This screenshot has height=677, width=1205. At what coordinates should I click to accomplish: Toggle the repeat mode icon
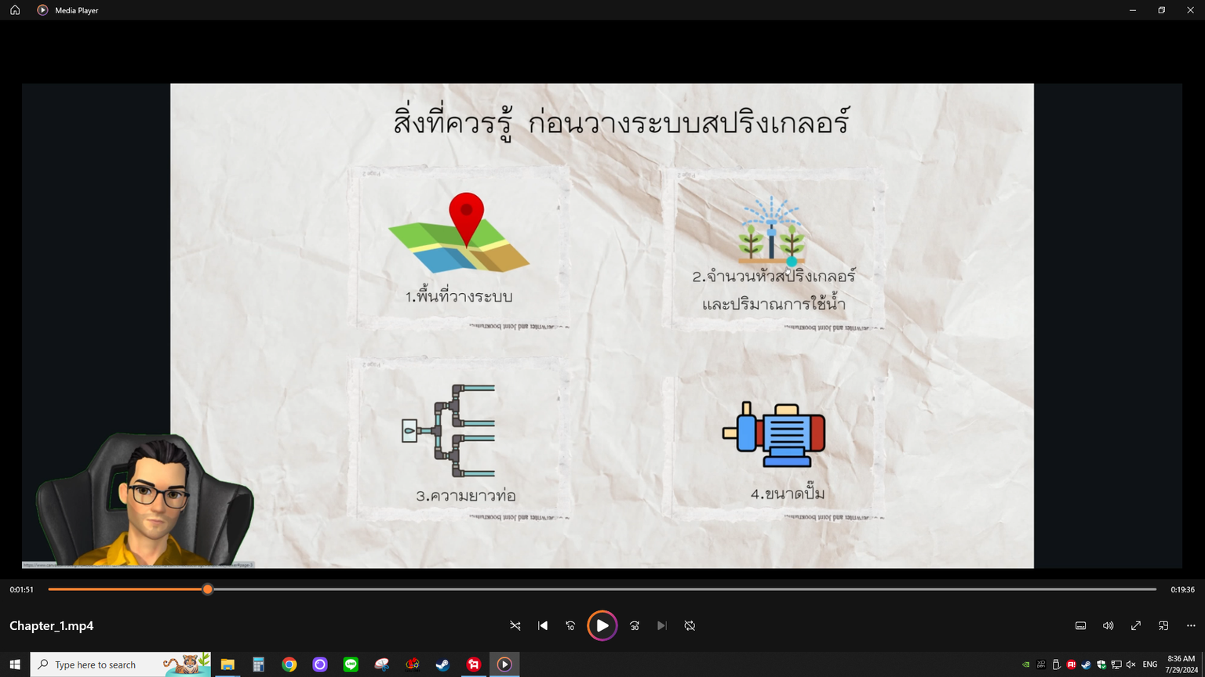pos(690,625)
